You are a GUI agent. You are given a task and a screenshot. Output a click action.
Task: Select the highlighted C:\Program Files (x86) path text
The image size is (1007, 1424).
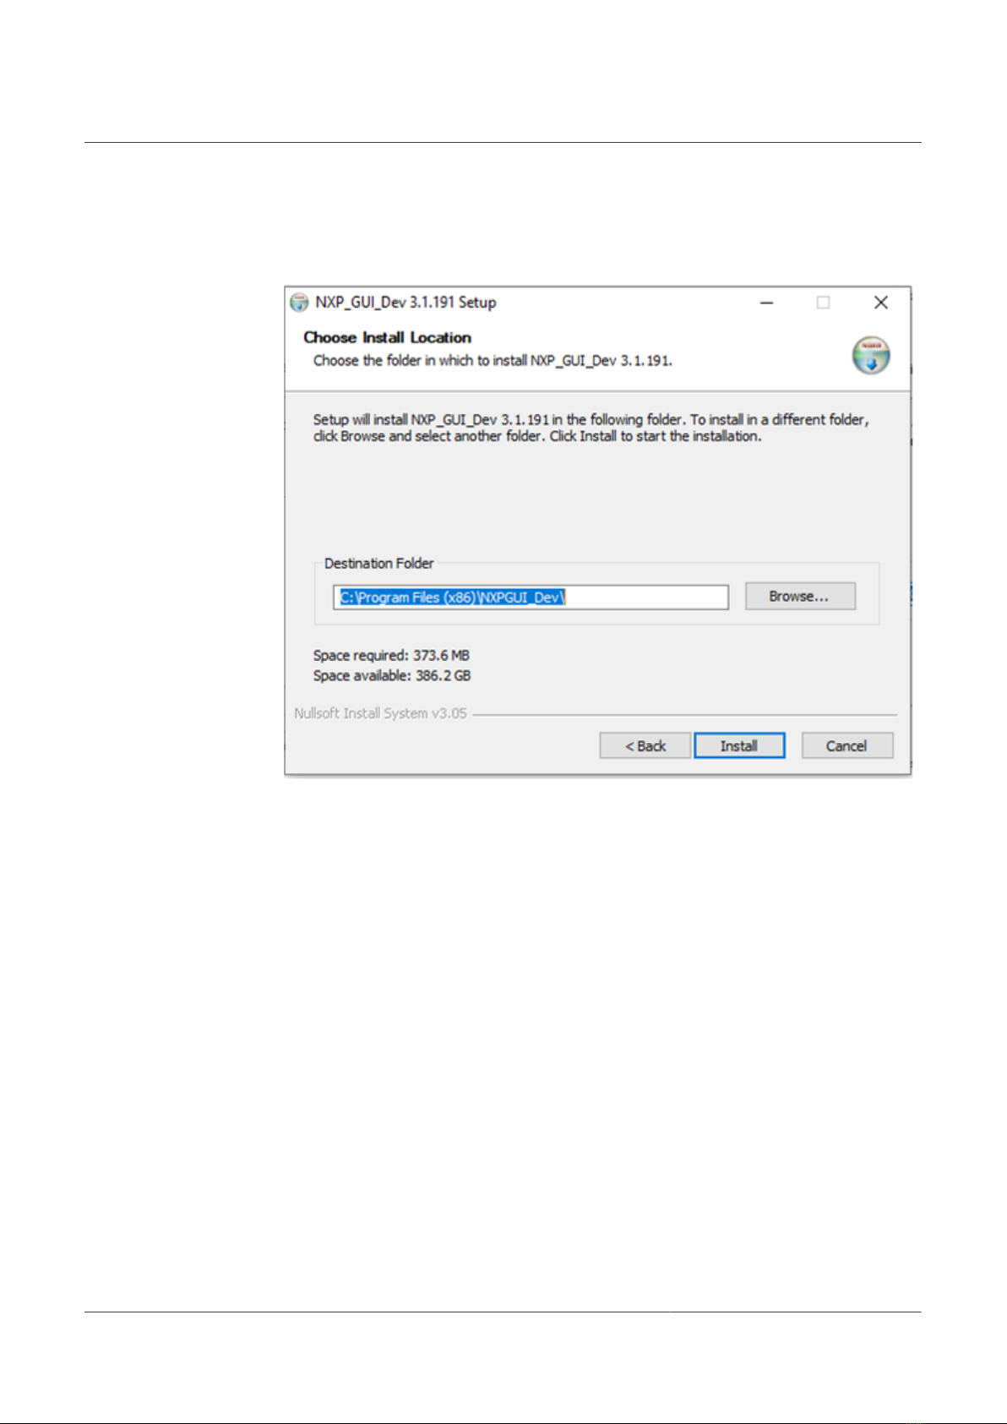[452, 597]
